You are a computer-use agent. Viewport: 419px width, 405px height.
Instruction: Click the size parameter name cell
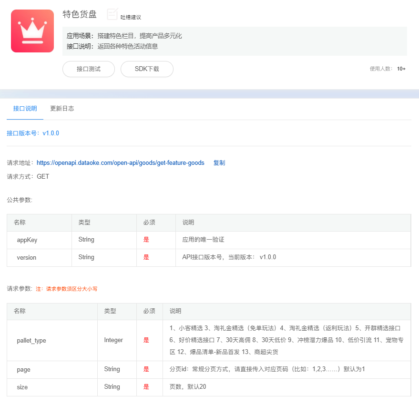22,387
